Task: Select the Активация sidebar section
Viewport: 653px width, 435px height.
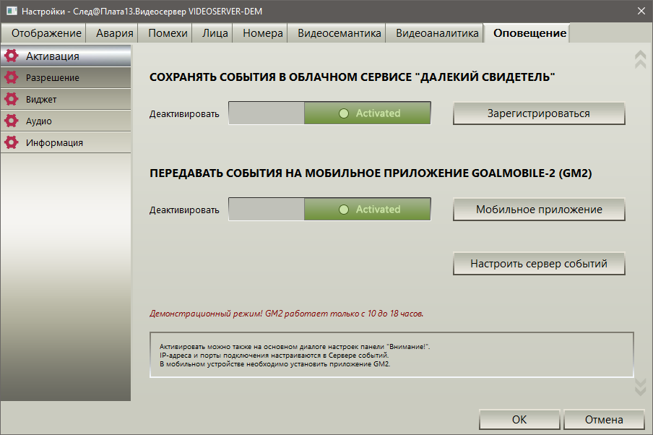Action: [x=66, y=56]
